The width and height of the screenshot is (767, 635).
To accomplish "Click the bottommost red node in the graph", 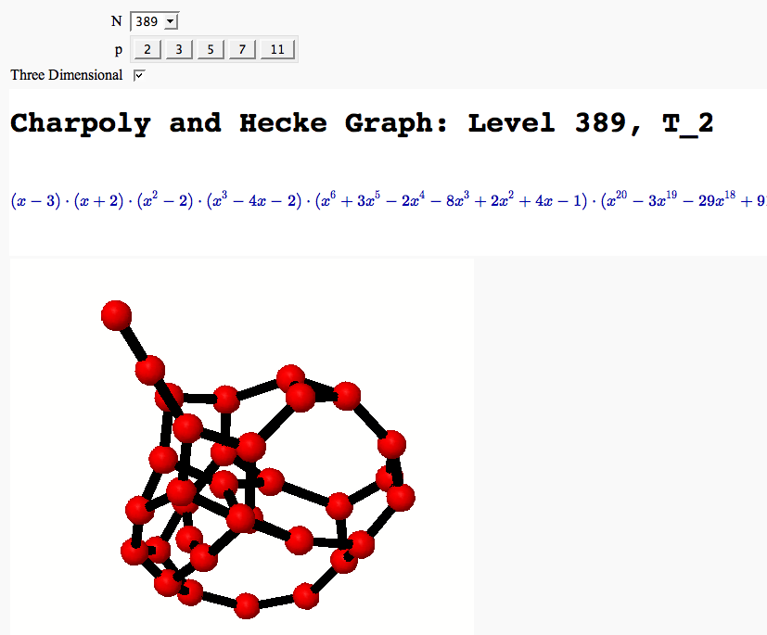I will (247, 606).
